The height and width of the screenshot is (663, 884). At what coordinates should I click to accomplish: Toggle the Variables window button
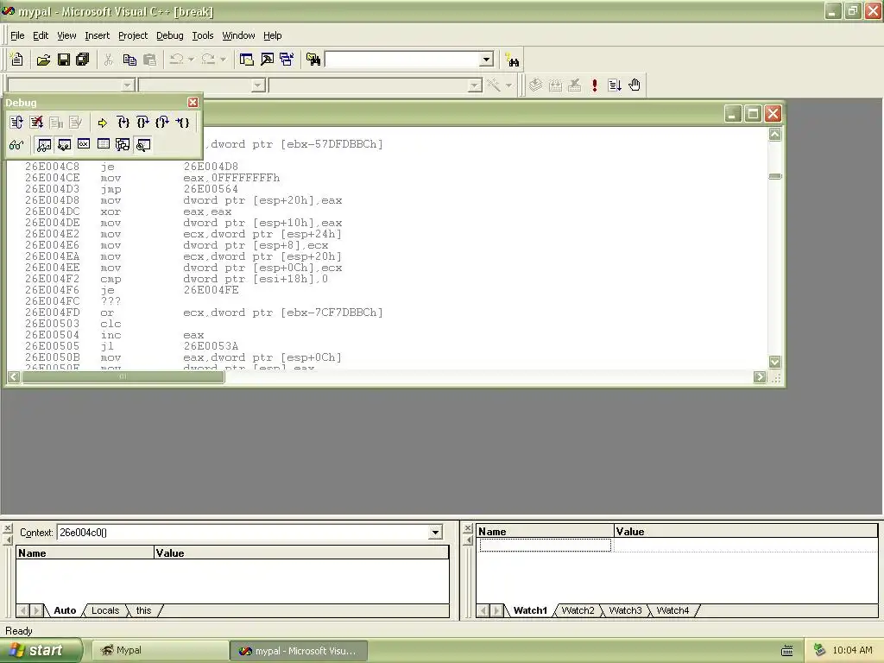(x=64, y=145)
